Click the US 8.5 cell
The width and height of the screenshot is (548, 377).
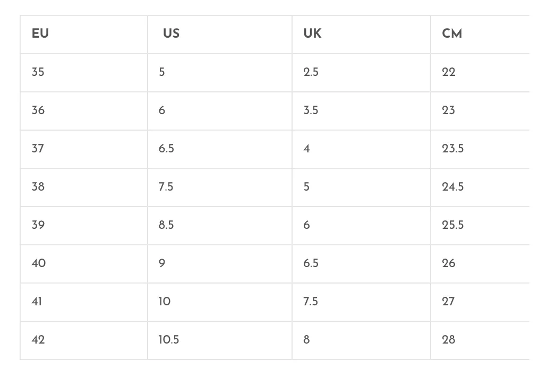coord(220,226)
